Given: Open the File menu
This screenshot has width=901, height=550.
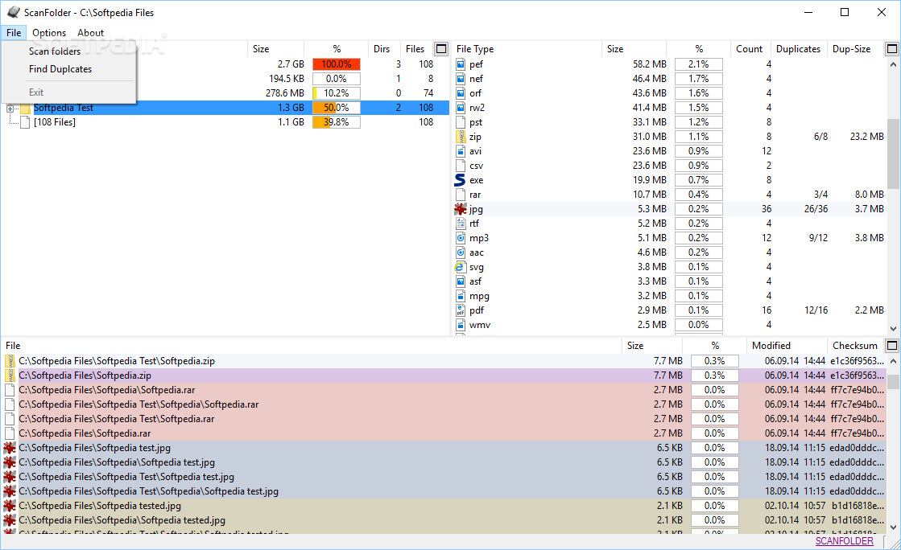Looking at the screenshot, I should (14, 33).
